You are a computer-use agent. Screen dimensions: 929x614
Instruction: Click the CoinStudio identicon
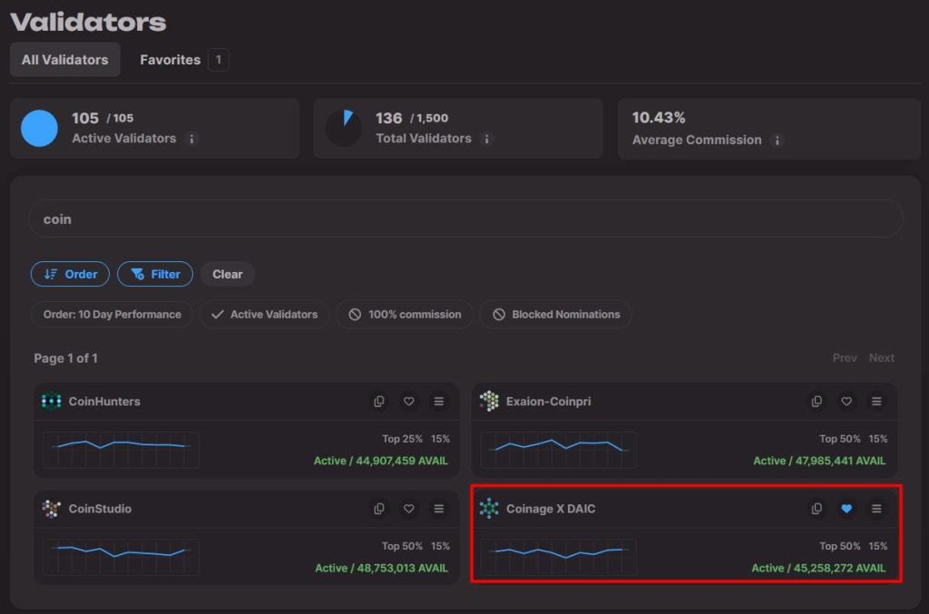(52, 509)
